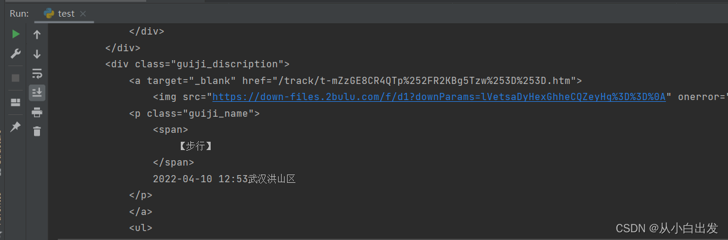Place cursor on guiji_discription div line

[x=197, y=64]
